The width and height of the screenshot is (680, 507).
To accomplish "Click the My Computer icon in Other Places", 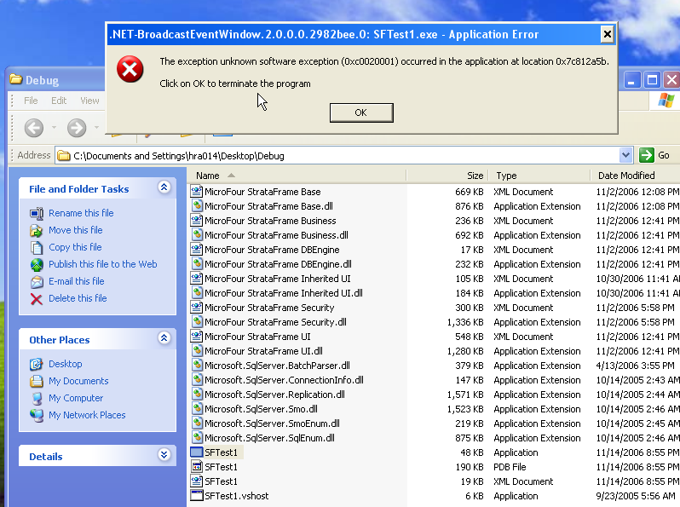I will pyautogui.click(x=37, y=398).
